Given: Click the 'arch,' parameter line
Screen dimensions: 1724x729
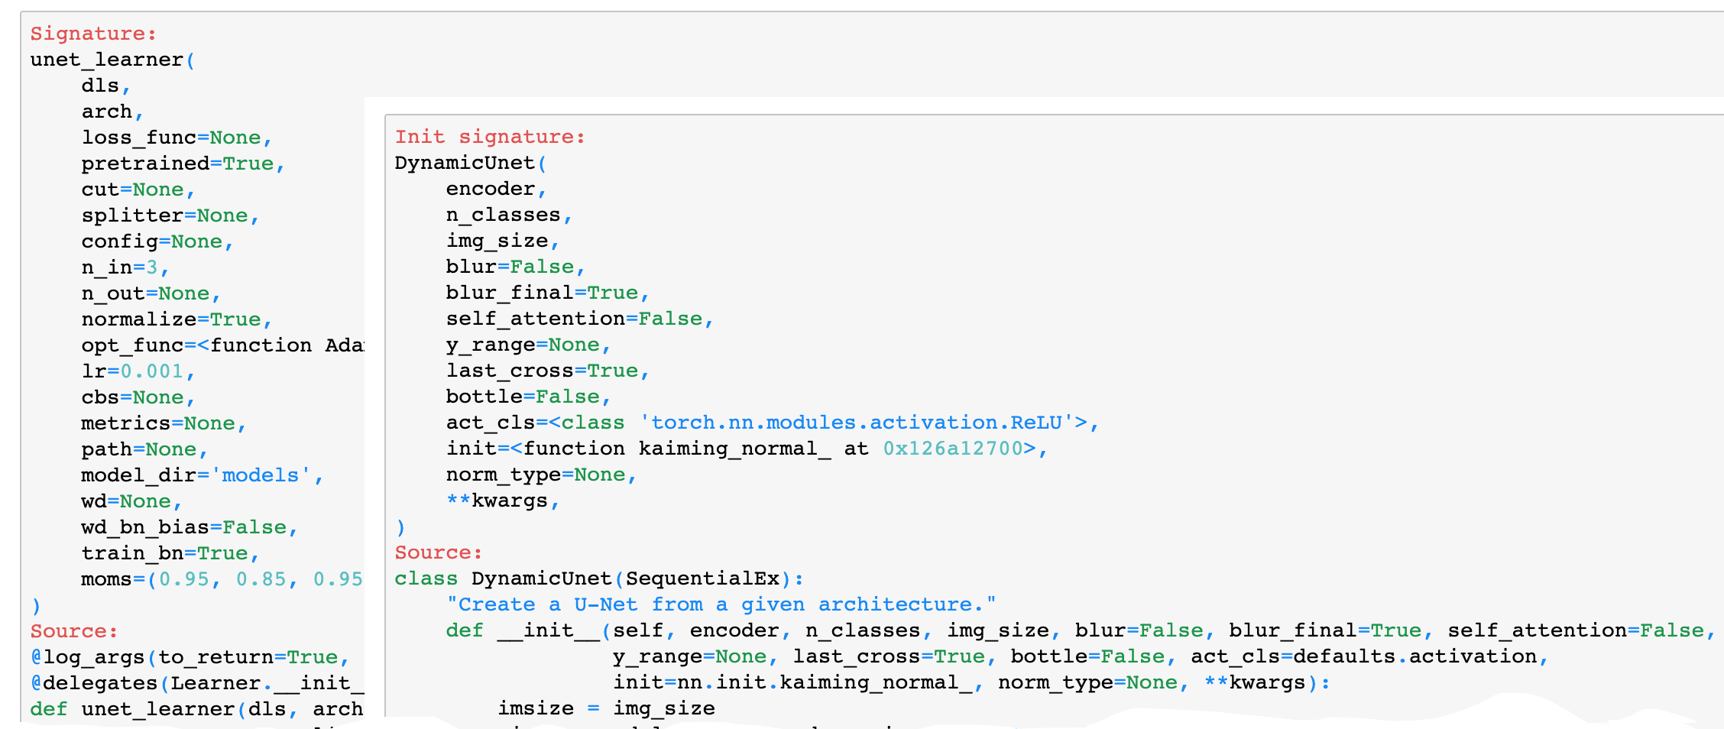Looking at the screenshot, I should point(112,112).
